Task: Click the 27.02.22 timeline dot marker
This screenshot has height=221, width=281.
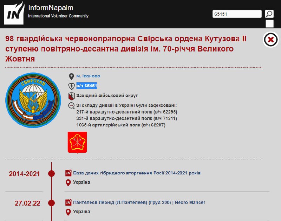Action: pyautogui.click(x=52, y=203)
